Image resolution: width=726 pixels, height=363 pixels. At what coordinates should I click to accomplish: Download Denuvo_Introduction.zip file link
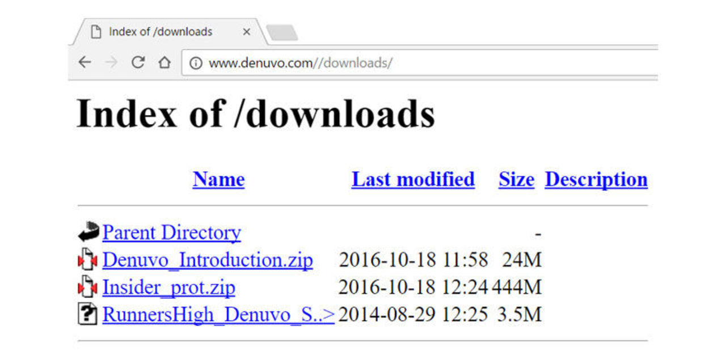[x=208, y=260]
